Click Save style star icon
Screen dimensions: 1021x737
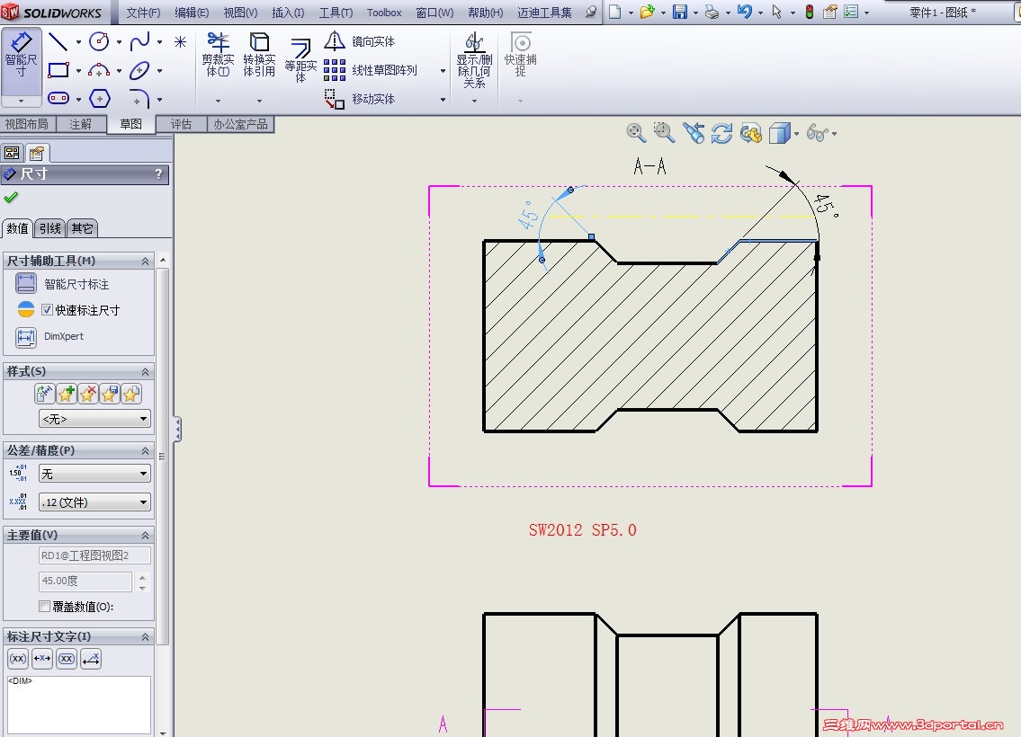click(x=110, y=394)
